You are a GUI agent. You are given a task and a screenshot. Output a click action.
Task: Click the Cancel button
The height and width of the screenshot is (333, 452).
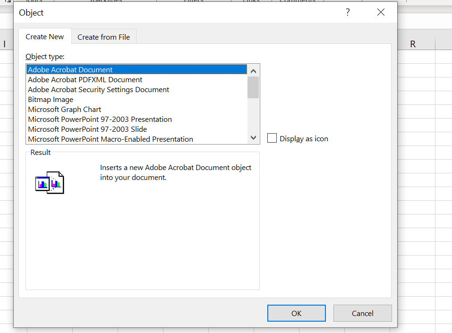click(362, 313)
